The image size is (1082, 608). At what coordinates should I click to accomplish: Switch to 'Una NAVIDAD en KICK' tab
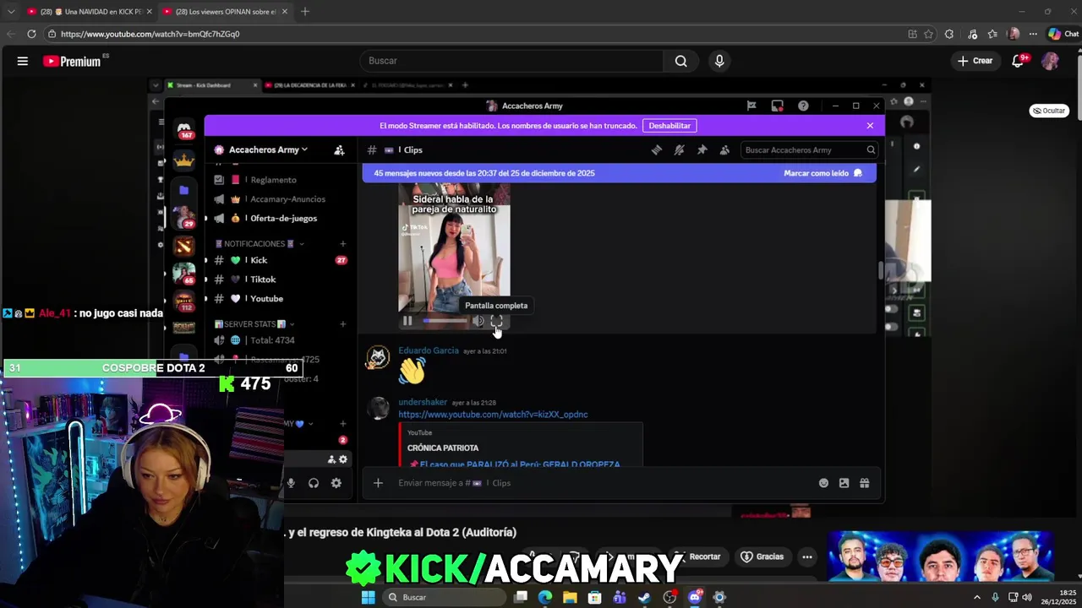tap(88, 12)
